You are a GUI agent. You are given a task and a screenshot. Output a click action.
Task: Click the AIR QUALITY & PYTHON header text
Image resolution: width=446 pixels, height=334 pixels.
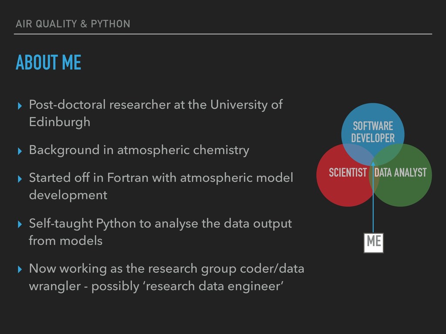pyautogui.click(x=73, y=24)
